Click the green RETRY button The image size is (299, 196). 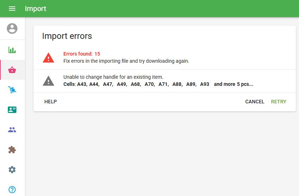click(x=278, y=102)
